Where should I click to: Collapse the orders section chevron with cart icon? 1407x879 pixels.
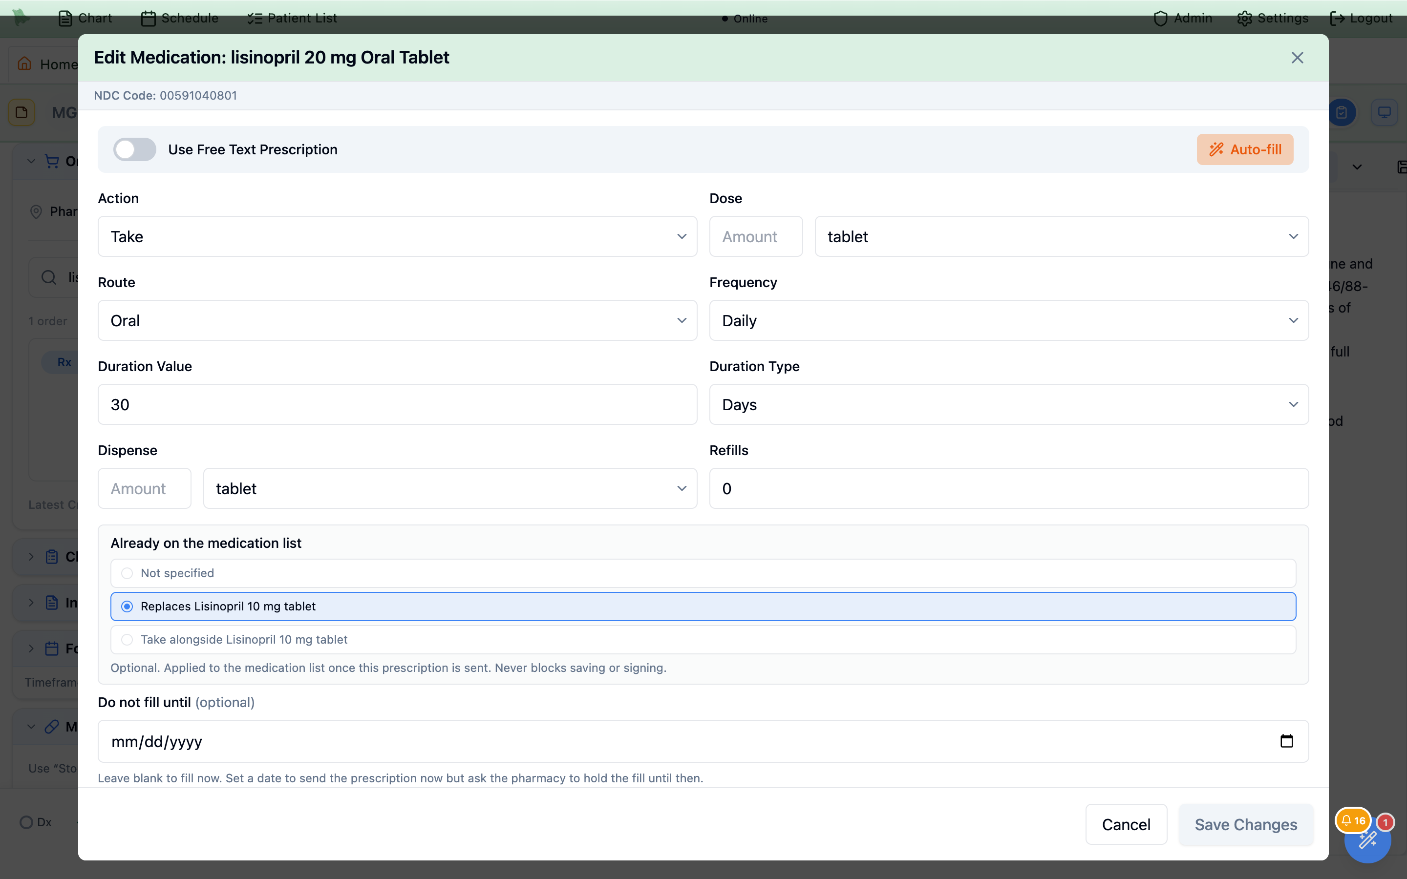tap(31, 161)
